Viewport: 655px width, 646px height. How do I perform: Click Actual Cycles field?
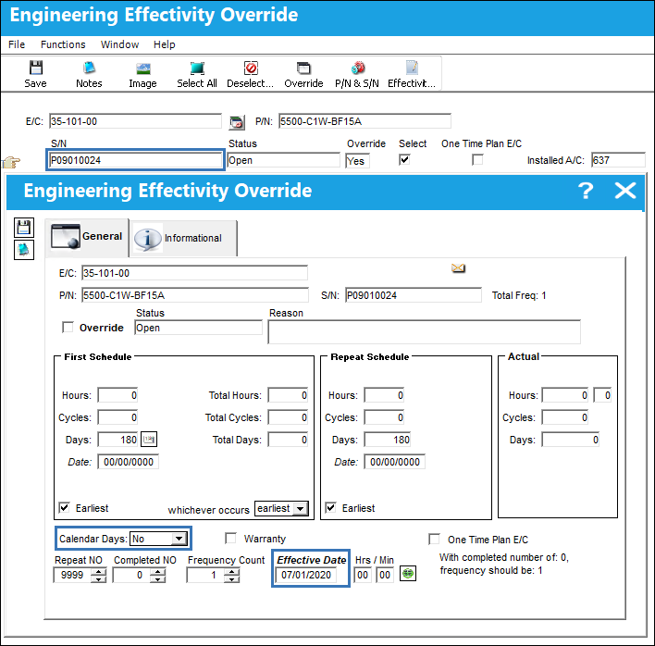(x=564, y=417)
